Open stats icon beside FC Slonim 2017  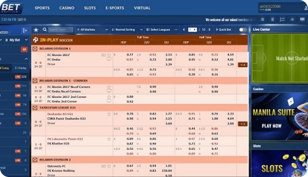point(104,55)
